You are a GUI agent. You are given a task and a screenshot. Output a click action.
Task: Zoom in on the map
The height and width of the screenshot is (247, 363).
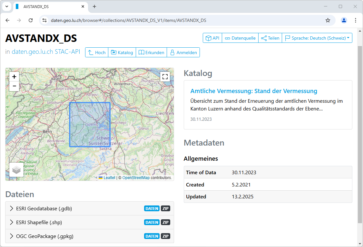tap(14, 77)
